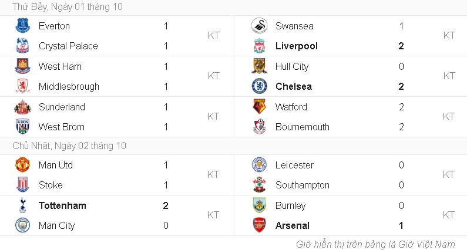
Task: Click the Tottenham cockerel logo
Action: [x=22, y=205]
